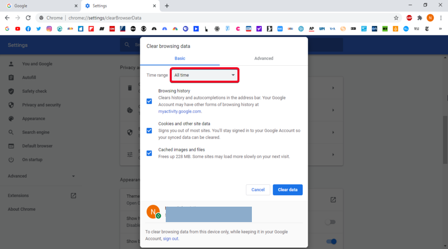Click the AdBlock Plus extension icon
448x249 pixels.
click(x=409, y=18)
